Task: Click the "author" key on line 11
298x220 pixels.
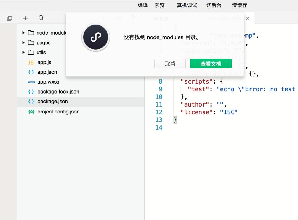Action: (x=195, y=105)
